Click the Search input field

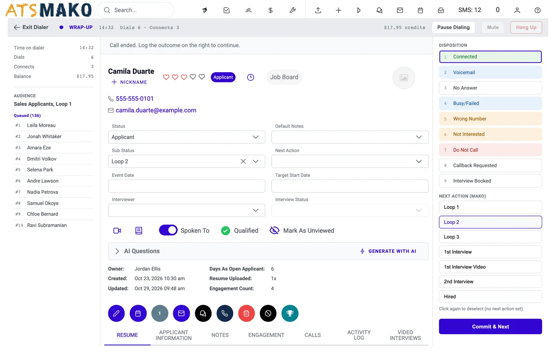point(135,10)
